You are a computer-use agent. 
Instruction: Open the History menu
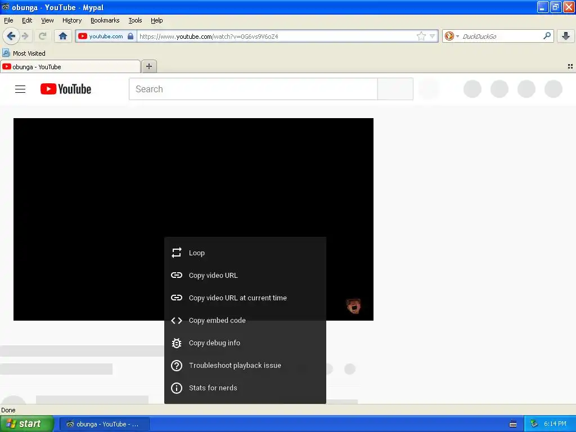71,20
